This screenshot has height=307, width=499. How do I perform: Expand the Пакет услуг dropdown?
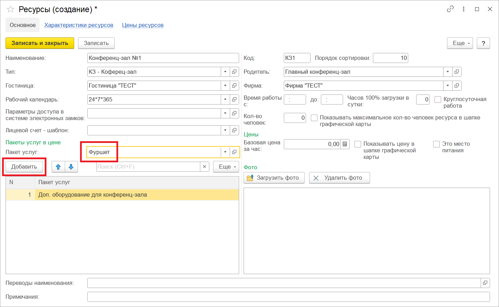click(x=225, y=152)
